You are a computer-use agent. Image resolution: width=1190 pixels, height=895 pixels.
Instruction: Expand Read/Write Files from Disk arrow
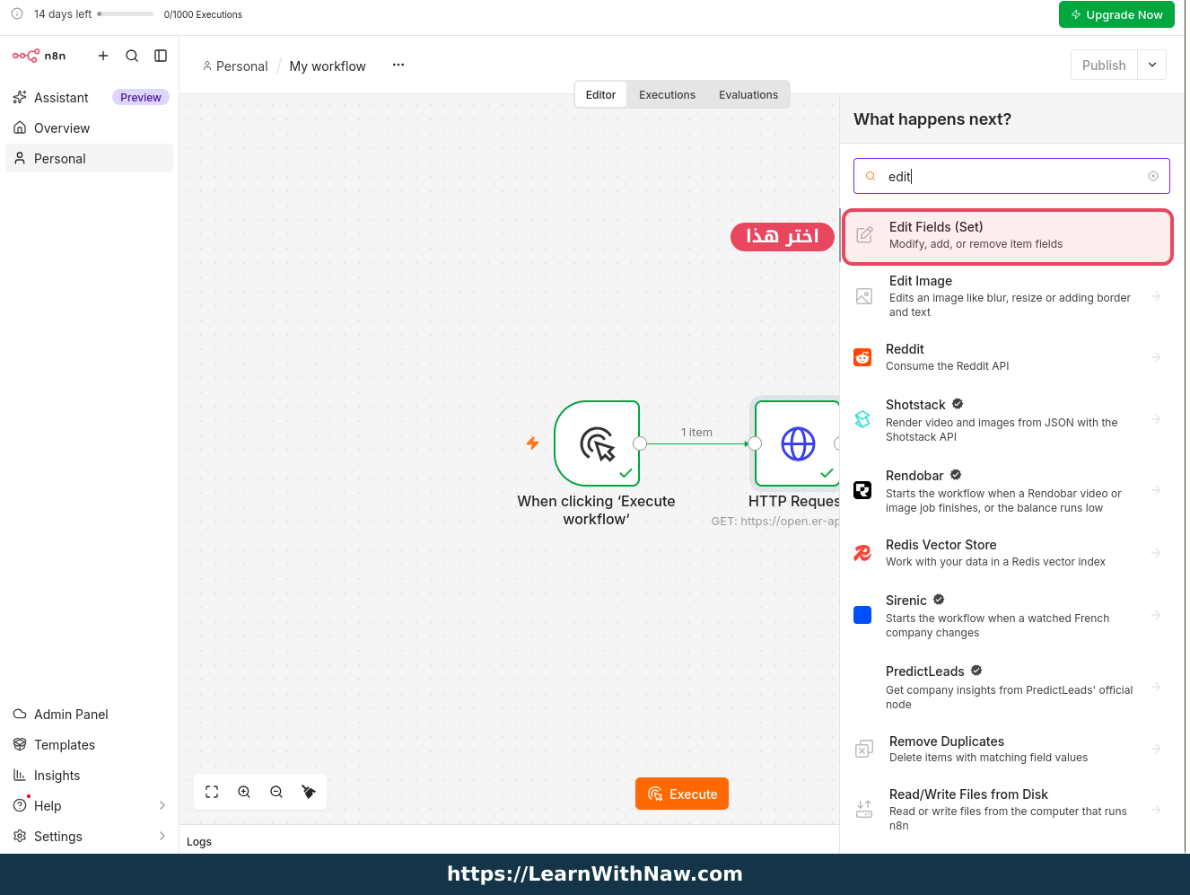coord(1156,810)
